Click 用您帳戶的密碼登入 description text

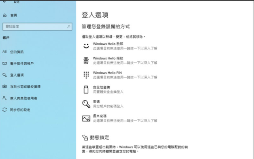[108, 106]
